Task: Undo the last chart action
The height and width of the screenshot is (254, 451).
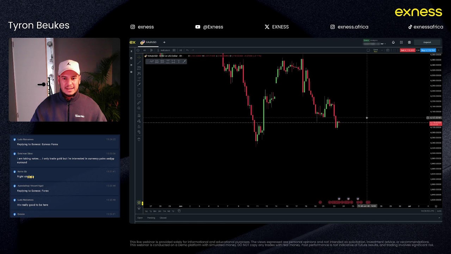Action: point(187,50)
